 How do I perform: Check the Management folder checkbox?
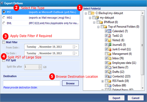click(106, 54)
